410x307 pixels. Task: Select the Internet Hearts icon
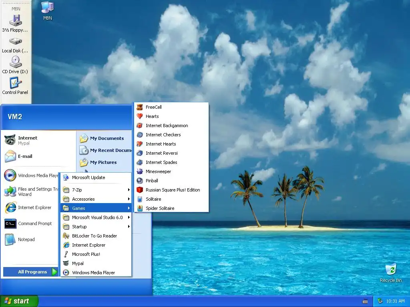click(x=140, y=144)
